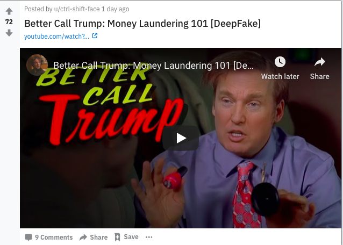The width and height of the screenshot is (343, 245).
Task: Click the comments speech bubble icon
Action: (28, 237)
